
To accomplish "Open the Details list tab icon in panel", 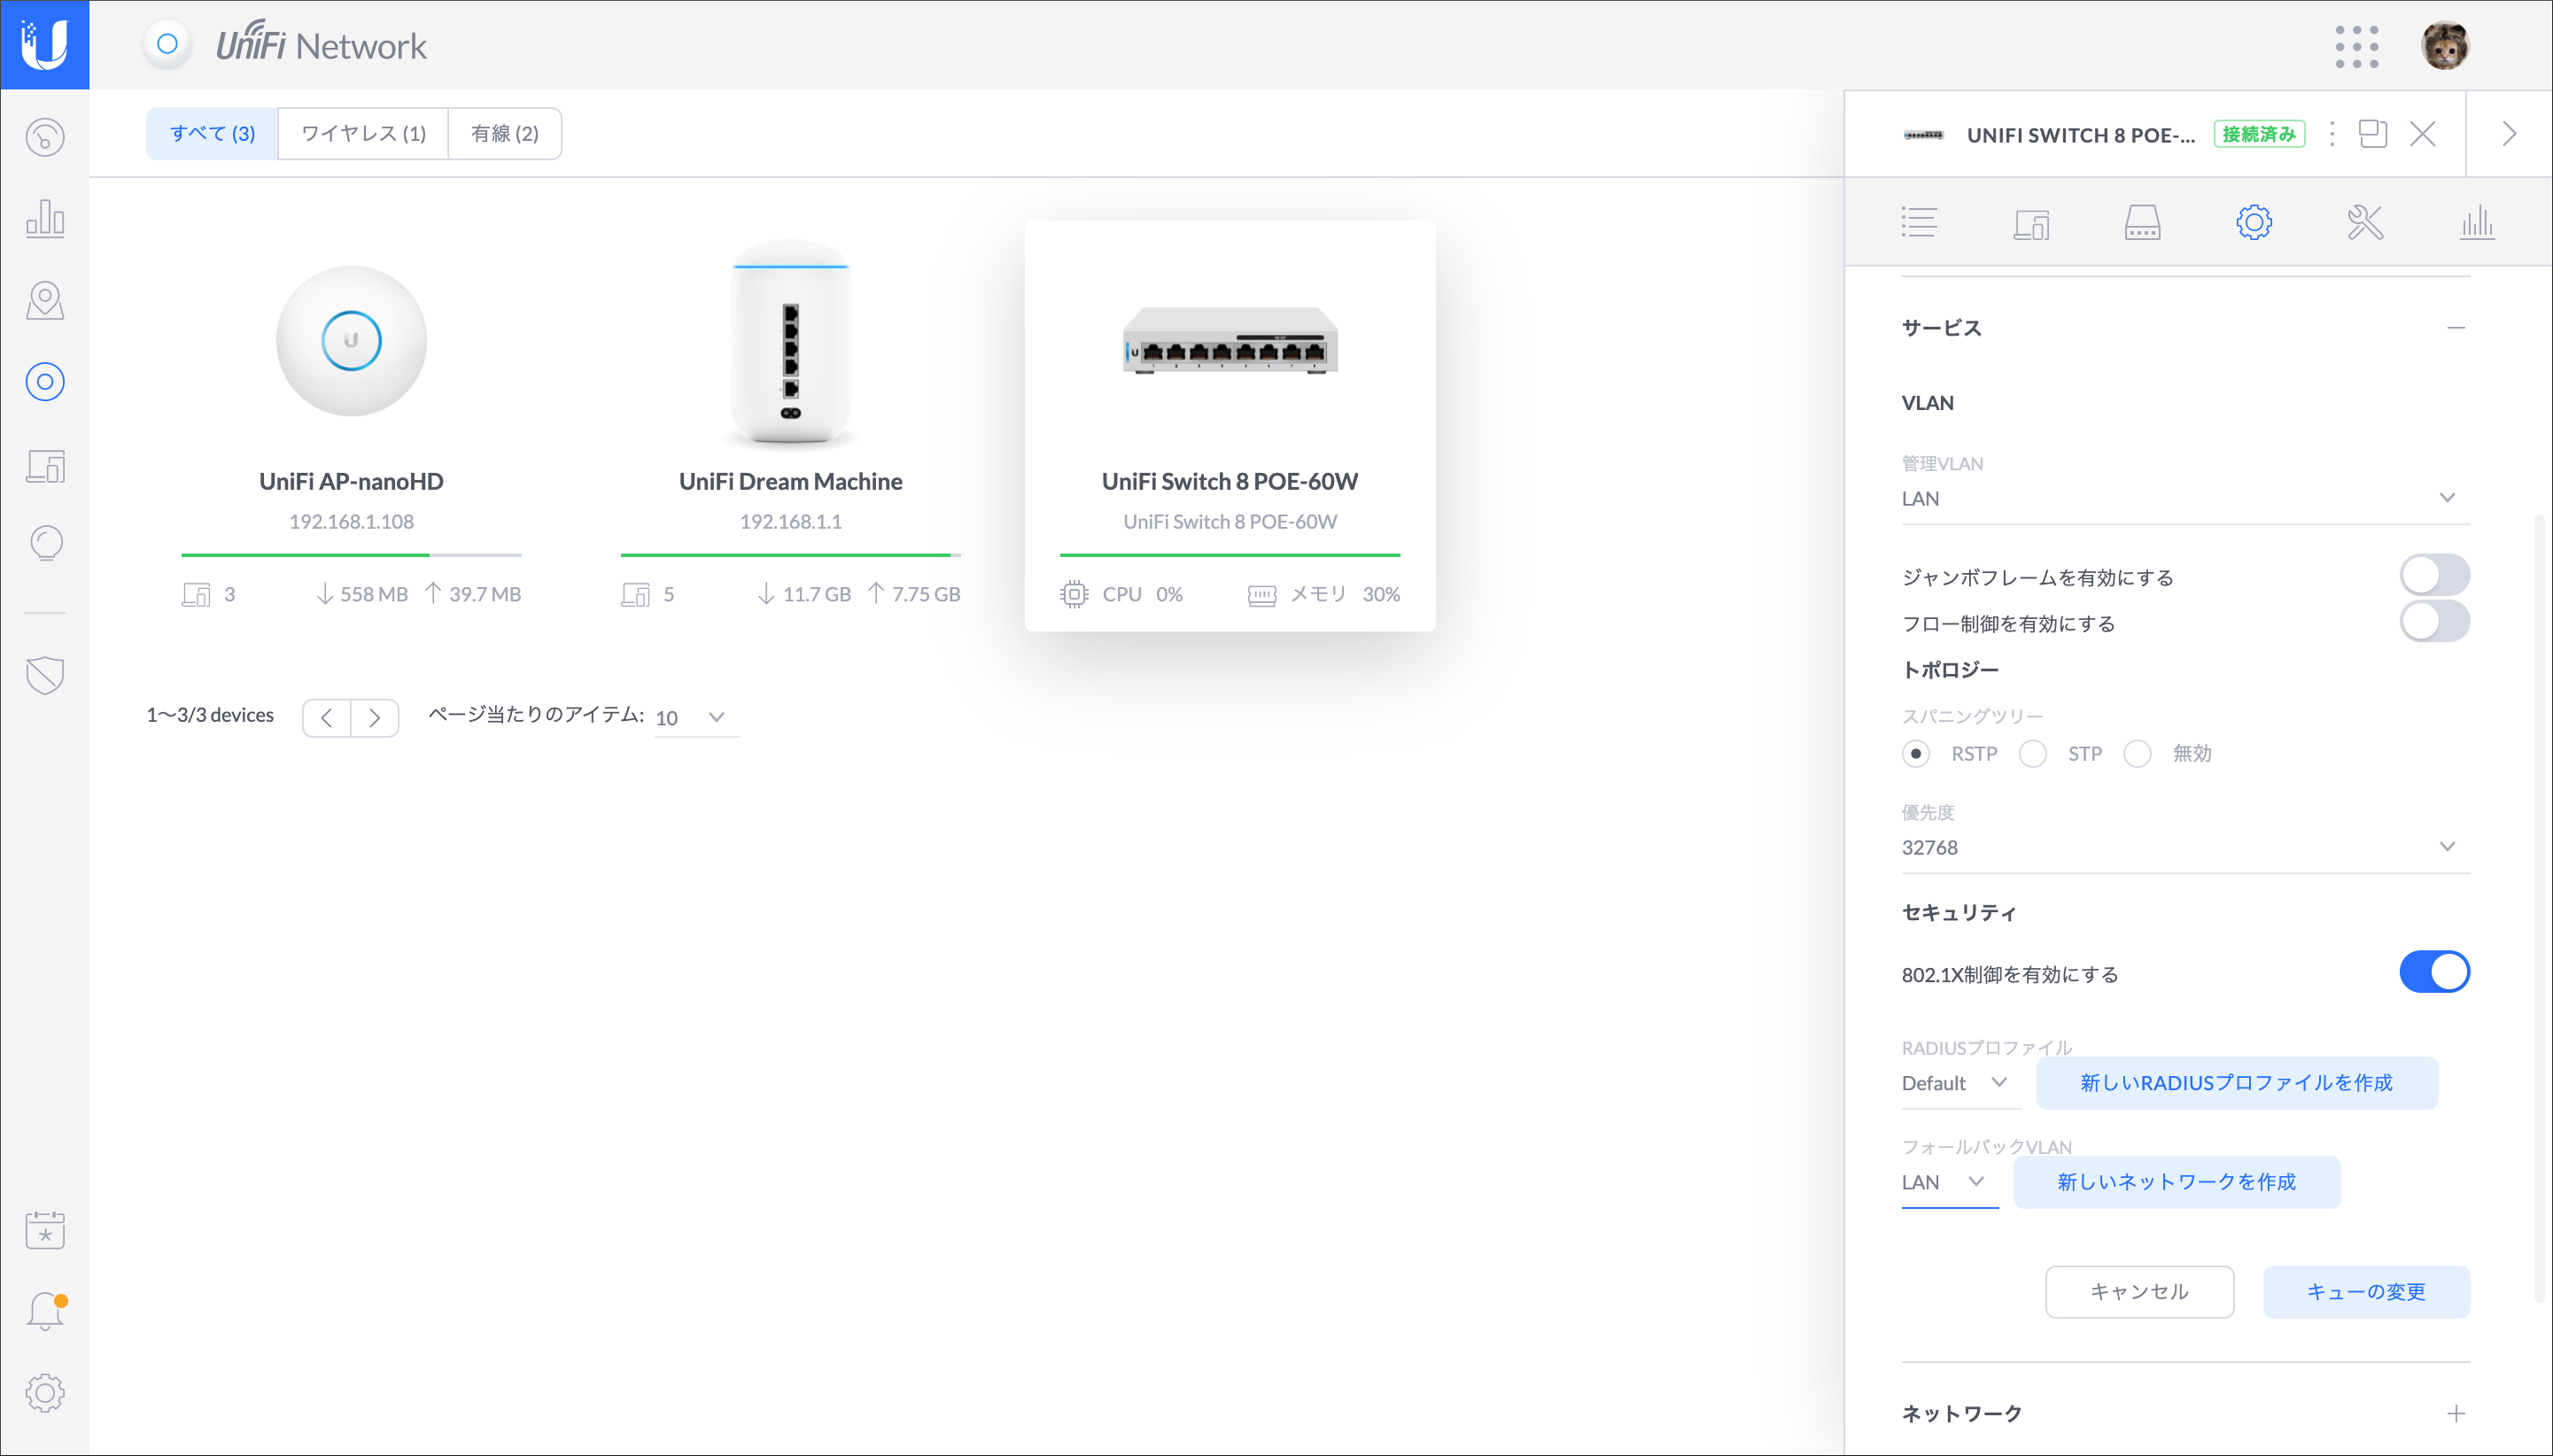I will point(1919,222).
